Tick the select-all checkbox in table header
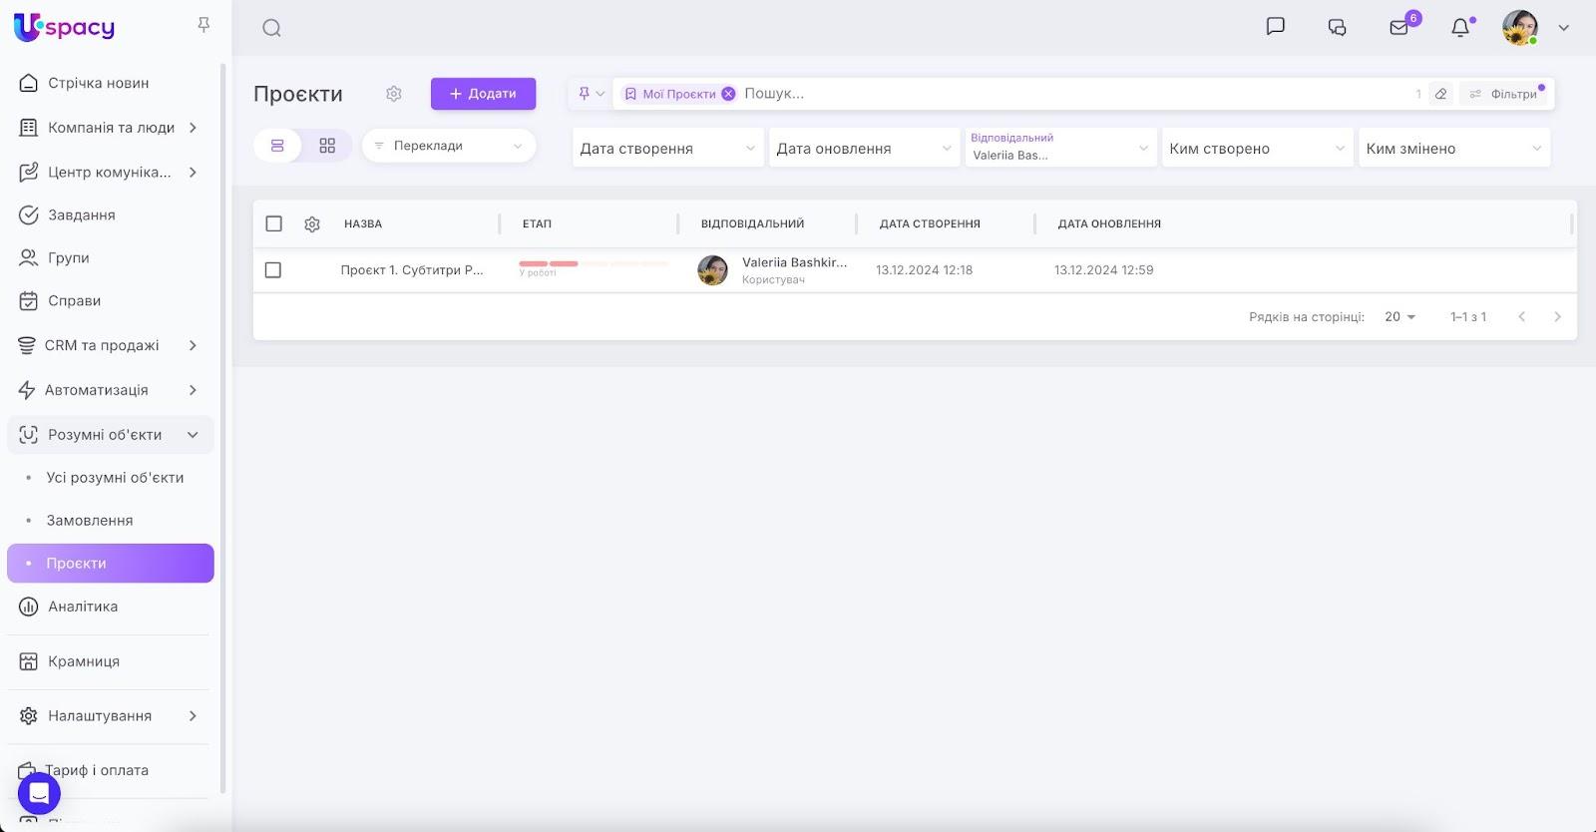 [x=274, y=223]
